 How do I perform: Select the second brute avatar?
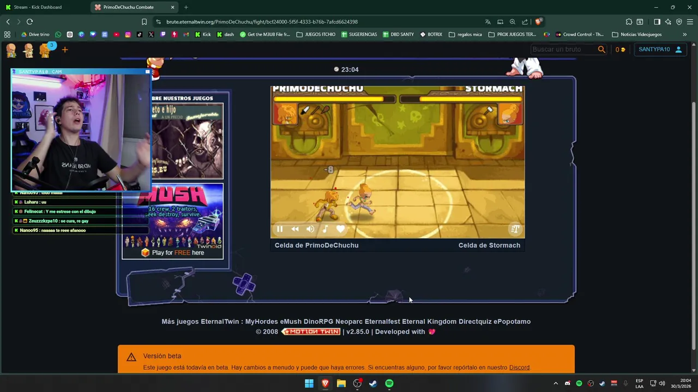tap(28, 50)
